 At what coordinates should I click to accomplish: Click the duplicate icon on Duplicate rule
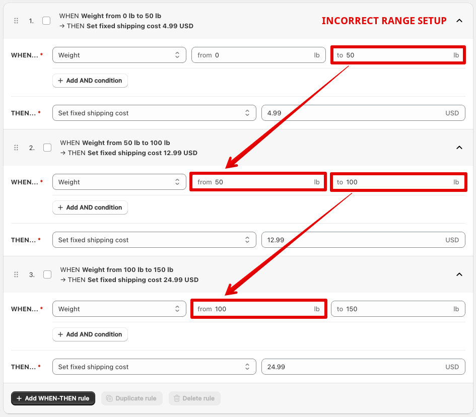tap(109, 398)
